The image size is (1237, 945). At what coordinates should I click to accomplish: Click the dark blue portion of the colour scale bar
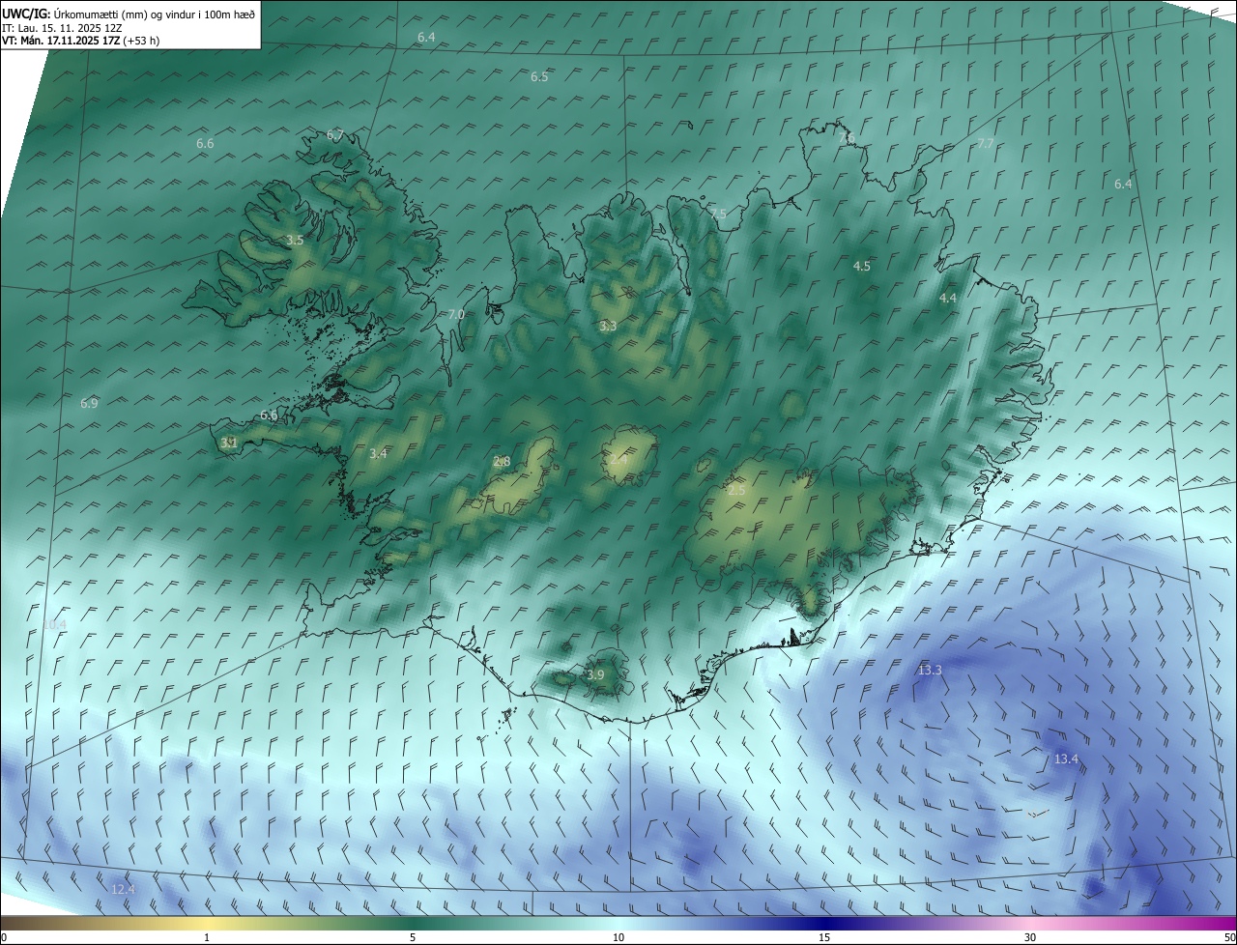tap(824, 923)
